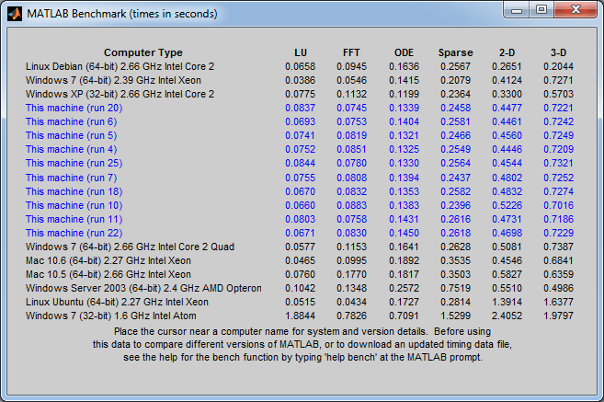The height and width of the screenshot is (402, 604).
Task: Click the 'FFT' column header
Action: [x=351, y=52]
